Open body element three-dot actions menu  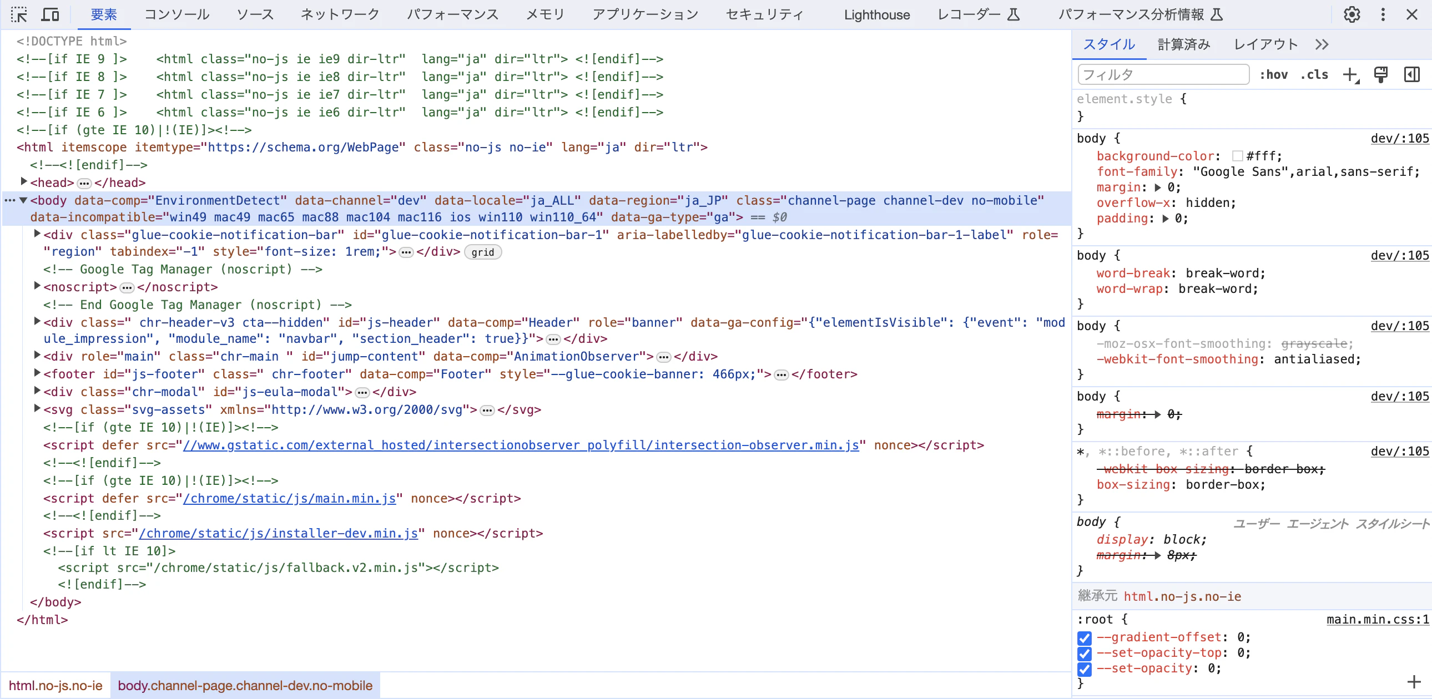(9, 201)
